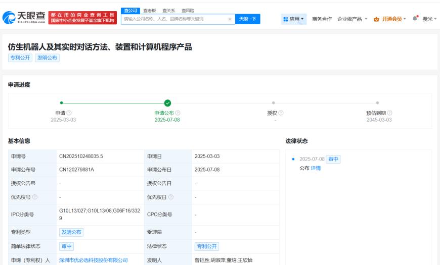Image resolution: width=440 pixels, height=265 pixels.
Task: Click the 应用 grid icon
Action: (286, 19)
